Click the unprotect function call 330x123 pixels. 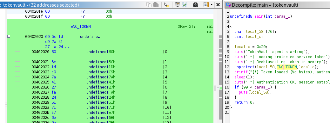point(244,67)
